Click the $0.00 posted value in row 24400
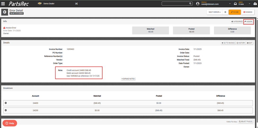258x128 pixels. [x=159, y=103]
